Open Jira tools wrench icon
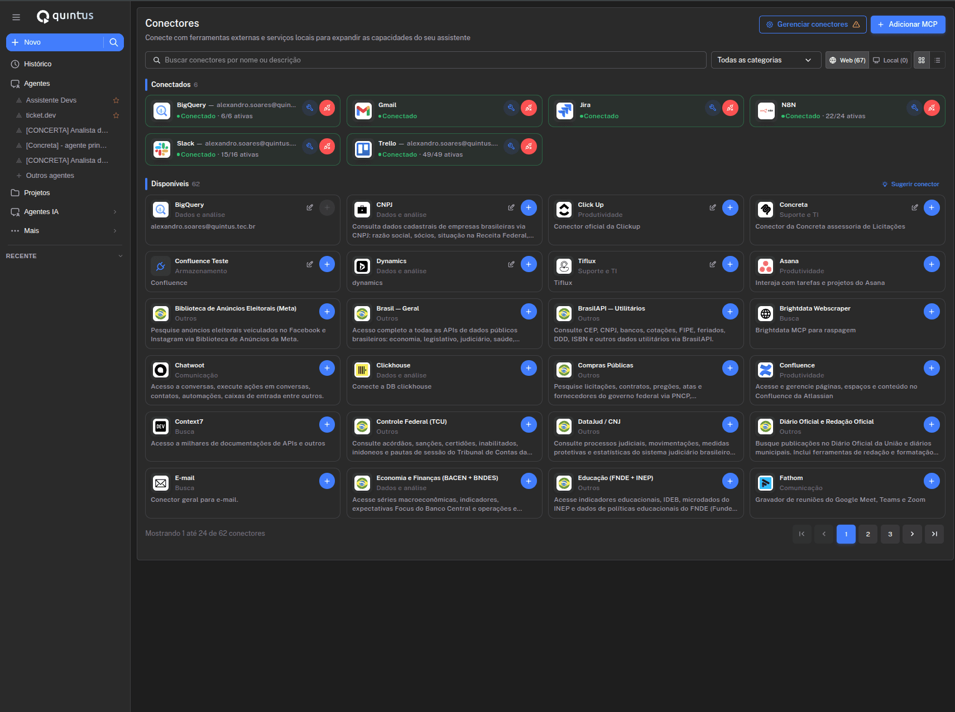Screen dimensions: 955x712 coord(713,108)
